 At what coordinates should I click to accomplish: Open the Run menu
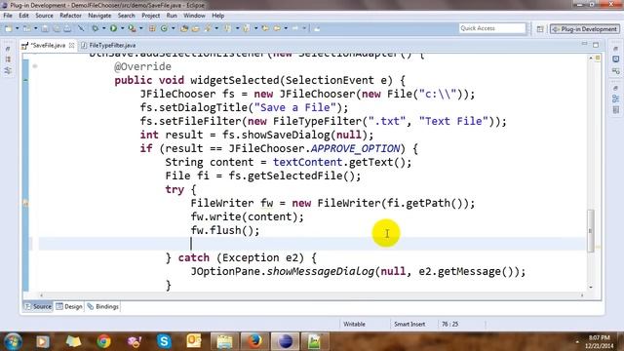point(172,16)
